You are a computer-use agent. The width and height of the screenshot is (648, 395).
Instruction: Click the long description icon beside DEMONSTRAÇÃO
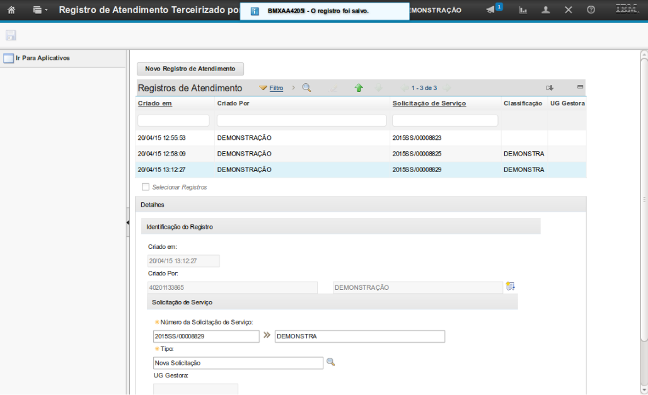511,287
